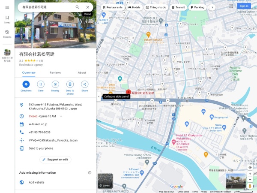Switch to the Overview tab
The height and width of the screenshot is (193, 257).
(29, 73)
